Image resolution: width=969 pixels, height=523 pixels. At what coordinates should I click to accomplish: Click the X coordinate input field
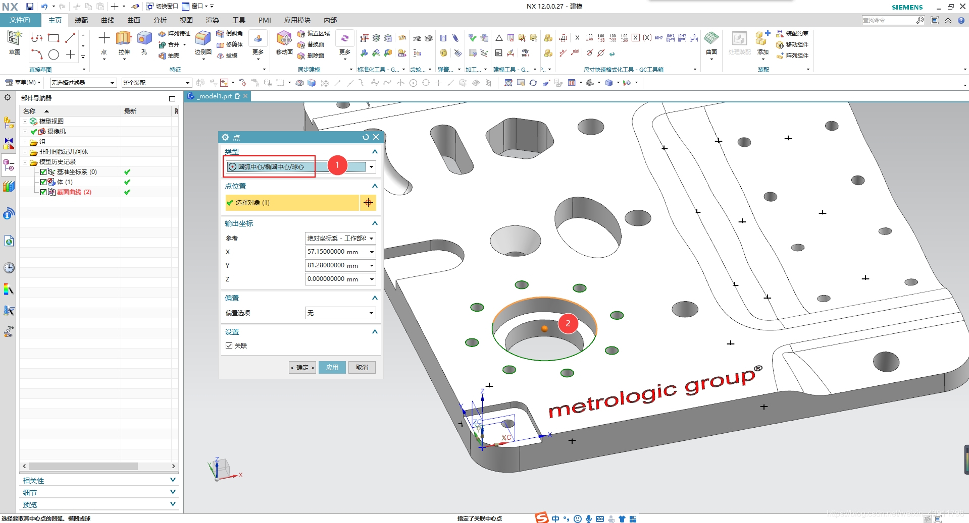coord(340,252)
